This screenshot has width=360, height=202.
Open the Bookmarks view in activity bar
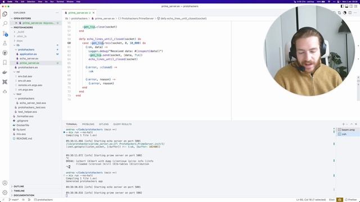(5, 62)
